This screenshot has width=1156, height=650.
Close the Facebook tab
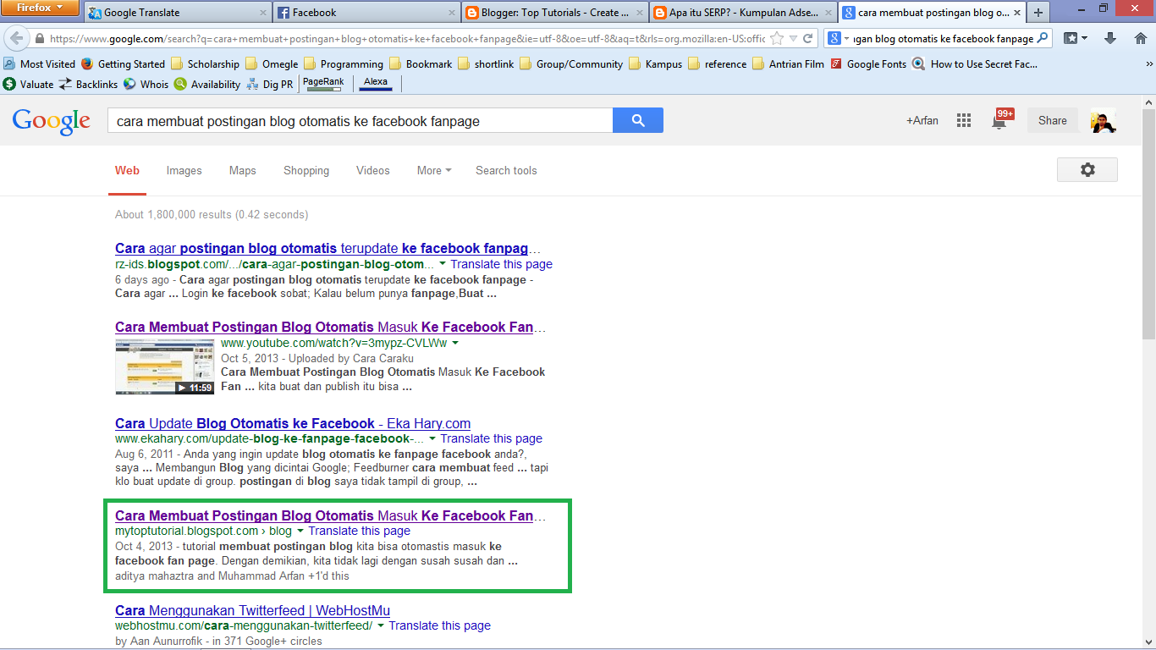(x=452, y=13)
